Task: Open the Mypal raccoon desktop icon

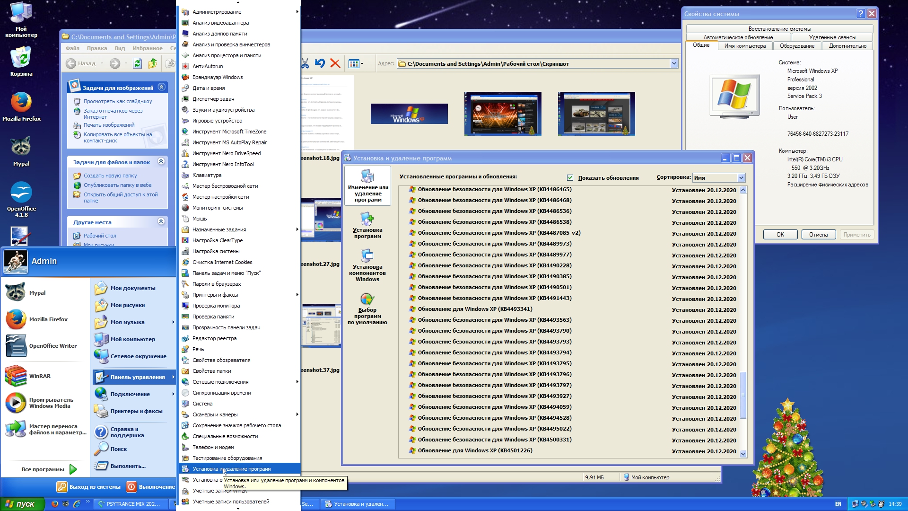Action: pyautogui.click(x=21, y=151)
